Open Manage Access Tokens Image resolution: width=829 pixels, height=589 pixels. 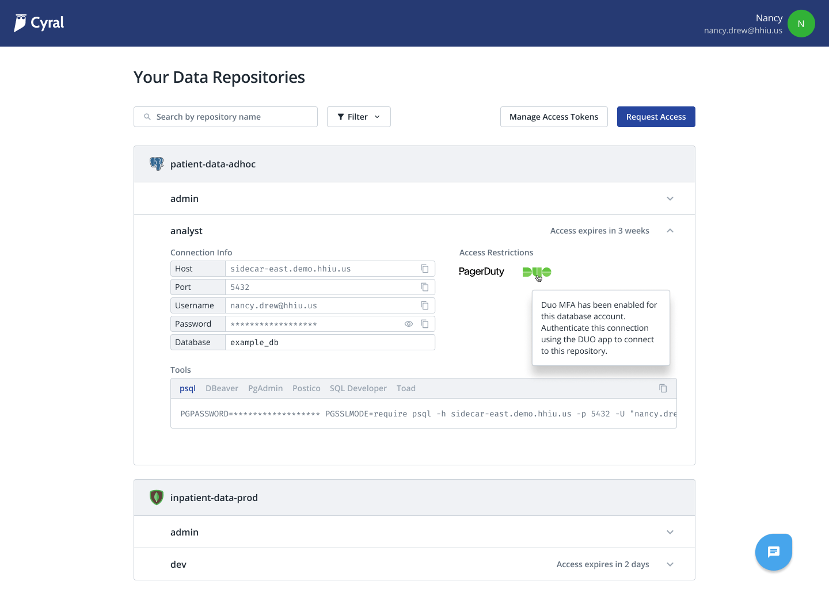tap(554, 117)
